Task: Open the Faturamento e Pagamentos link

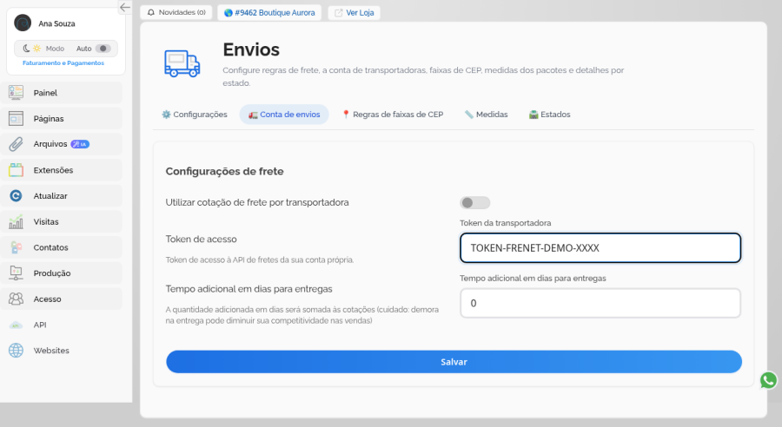Action: (63, 63)
